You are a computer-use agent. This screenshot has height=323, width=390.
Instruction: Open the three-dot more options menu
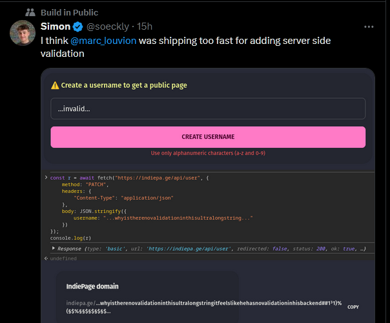pos(369,26)
